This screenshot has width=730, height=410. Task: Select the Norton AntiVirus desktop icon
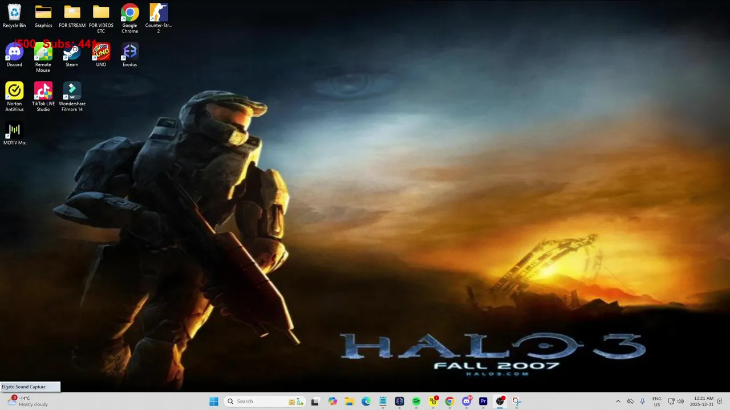point(14,97)
